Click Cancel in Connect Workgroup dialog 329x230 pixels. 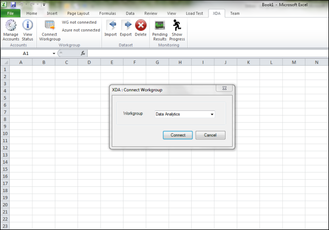[210, 135]
